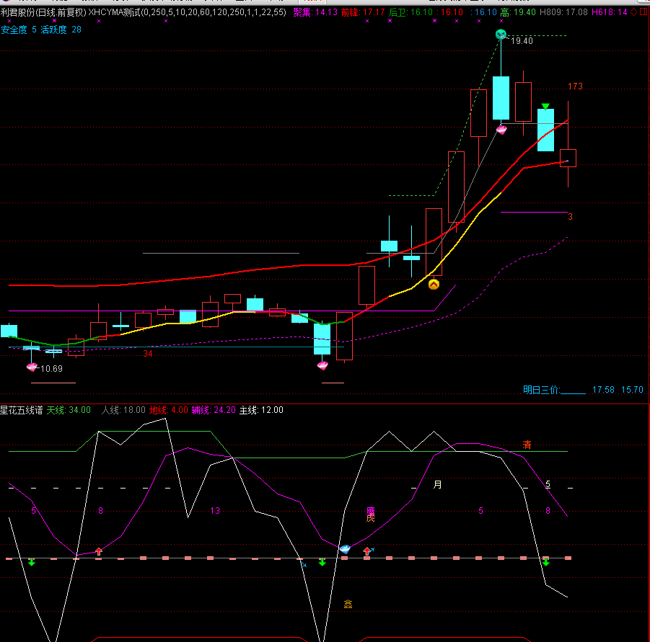
Task: Click the green down arrow at the indicator's far right
Action: click(x=546, y=562)
